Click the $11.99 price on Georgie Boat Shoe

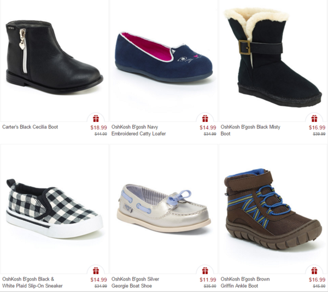coord(208,279)
